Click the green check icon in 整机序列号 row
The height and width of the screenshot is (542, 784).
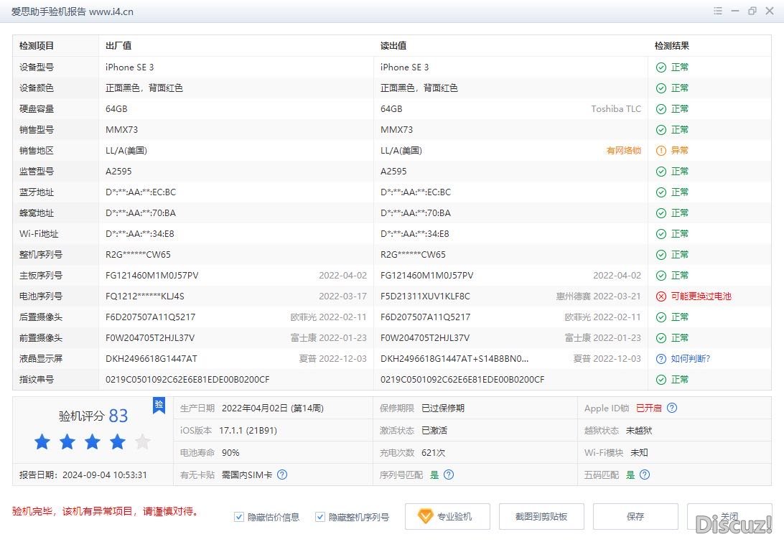[661, 255]
